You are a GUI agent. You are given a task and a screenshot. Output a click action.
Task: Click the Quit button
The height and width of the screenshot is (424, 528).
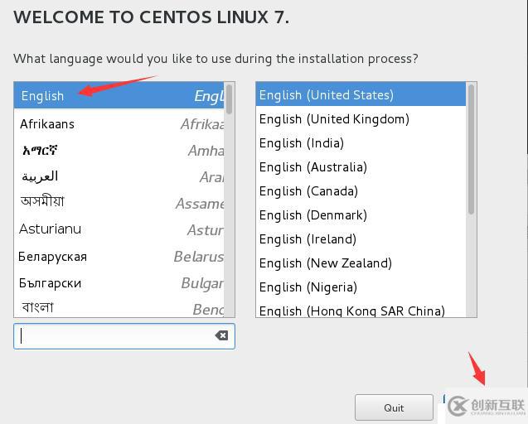pos(394,407)
